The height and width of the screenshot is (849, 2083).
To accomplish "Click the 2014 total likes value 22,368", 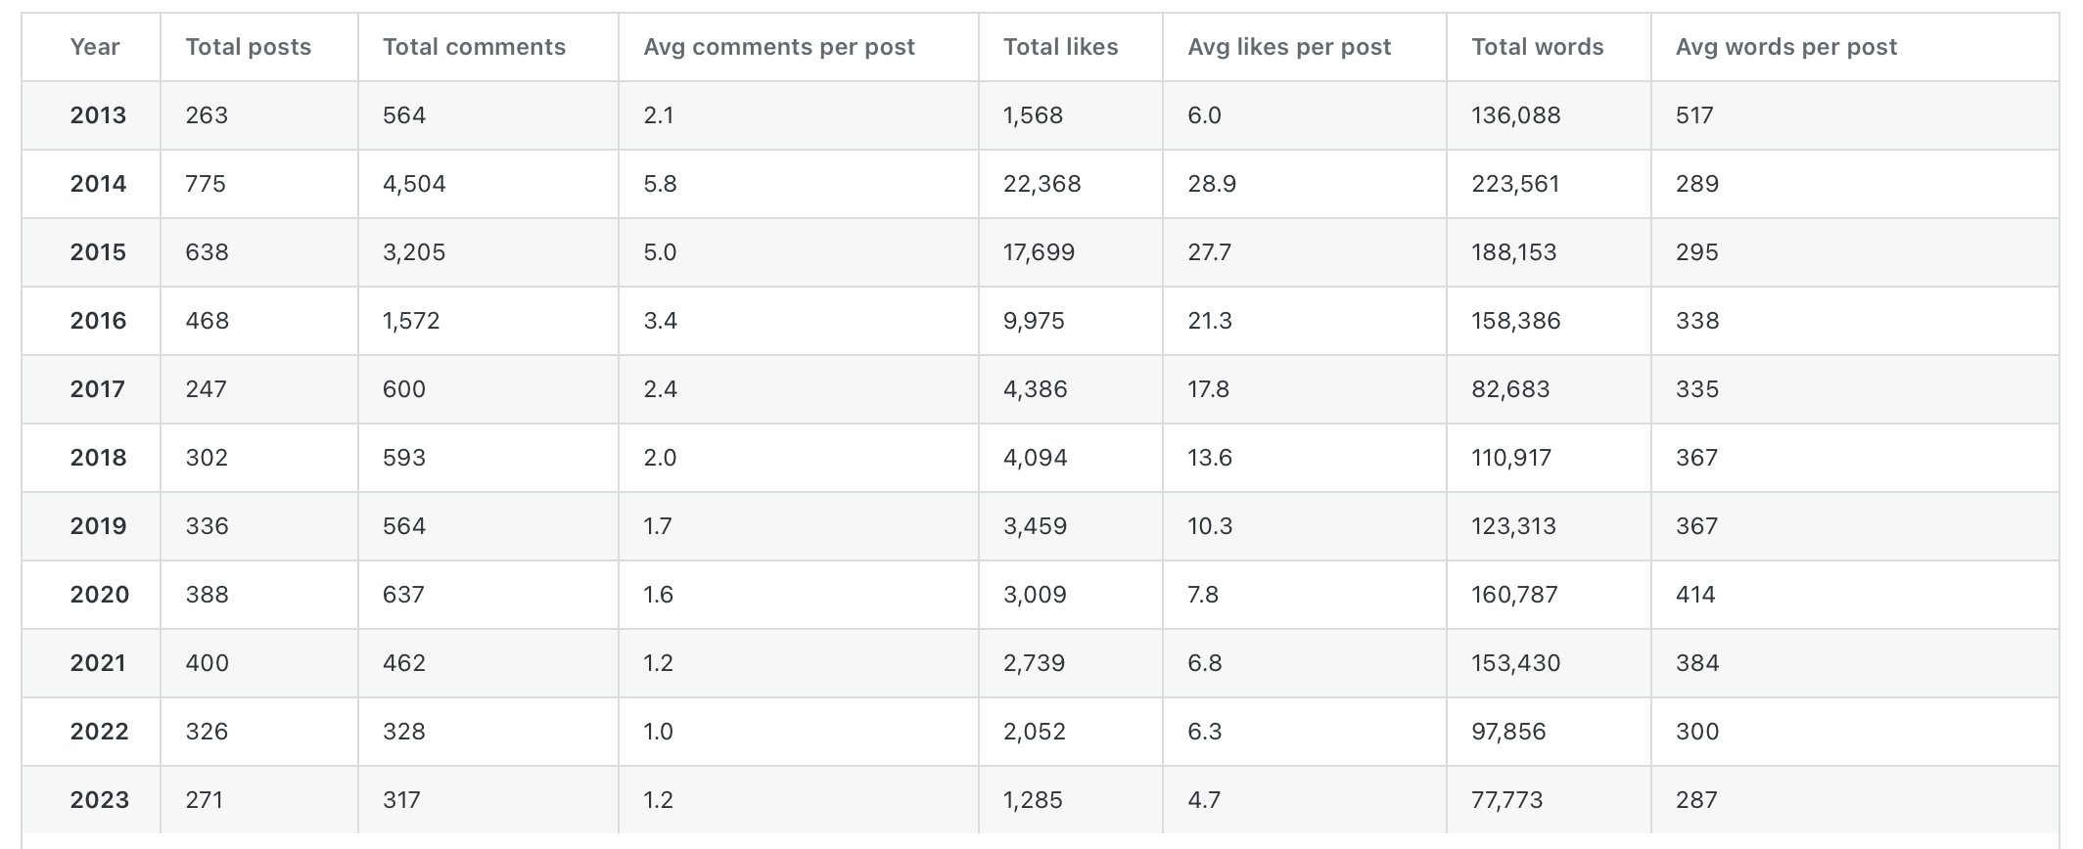I will point(1041,184).
